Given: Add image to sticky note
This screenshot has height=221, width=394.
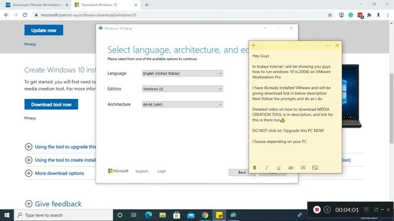Looking at the screenshot, I should [x=315, y=168].
